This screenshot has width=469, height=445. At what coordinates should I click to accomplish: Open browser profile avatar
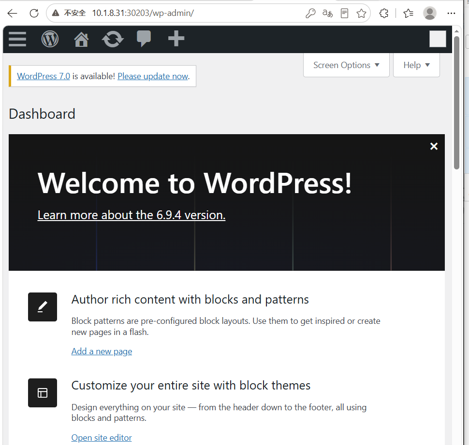pos(429,13)
